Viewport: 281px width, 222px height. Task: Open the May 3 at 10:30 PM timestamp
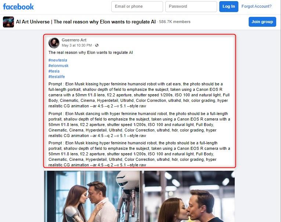tap(77, 45)
